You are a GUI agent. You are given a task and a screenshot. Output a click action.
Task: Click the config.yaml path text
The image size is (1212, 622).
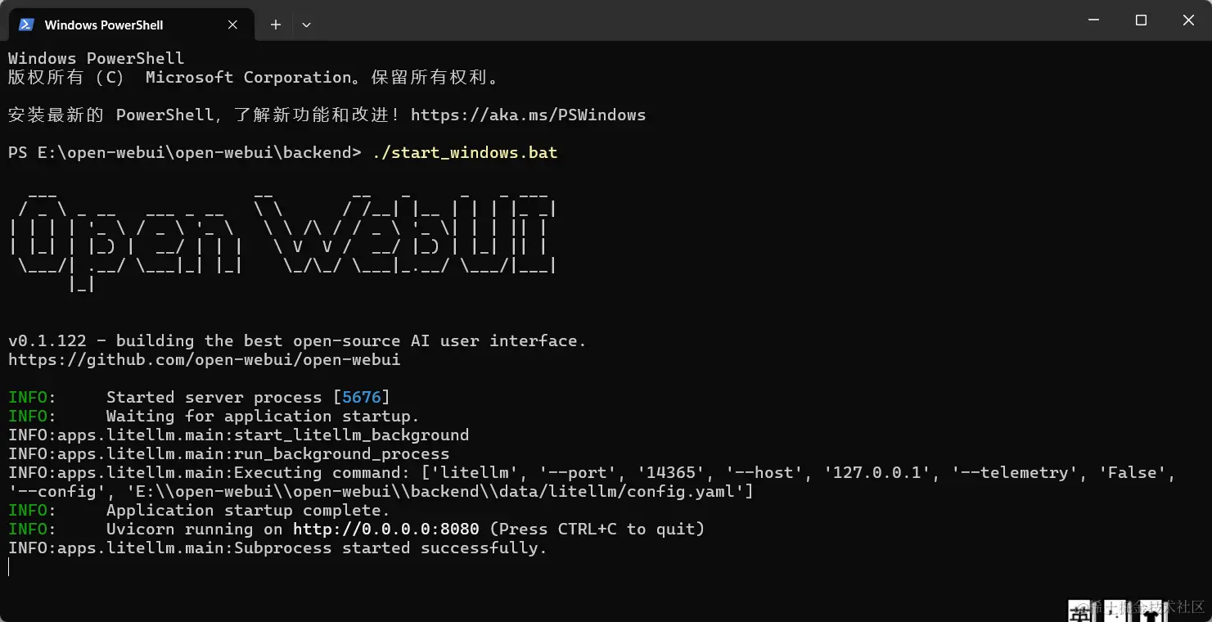pos(435,492)
